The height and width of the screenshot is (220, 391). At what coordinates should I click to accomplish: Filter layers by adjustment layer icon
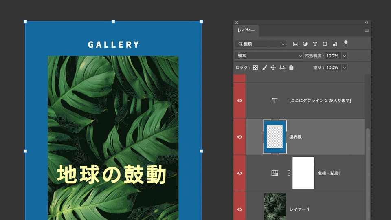pos(305,44)
